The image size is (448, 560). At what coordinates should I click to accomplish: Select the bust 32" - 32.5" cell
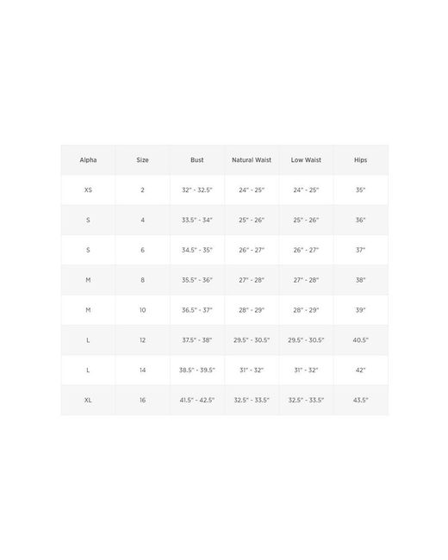196,190
